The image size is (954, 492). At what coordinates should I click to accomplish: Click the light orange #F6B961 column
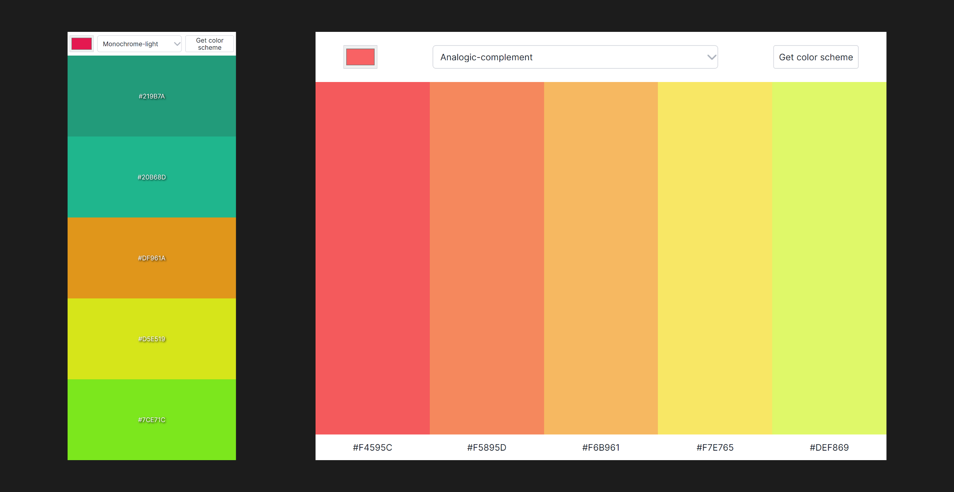tap(601, 258)
